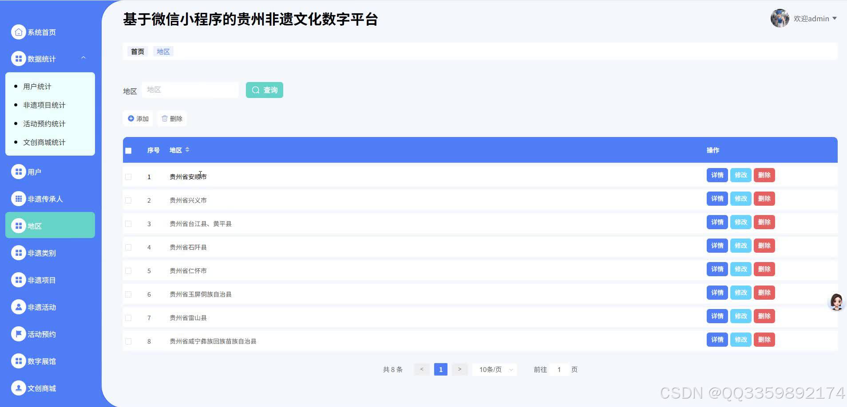Click the 地区 sidebar grid icon
Image resolution: width=847 pixels, height=407 pixels.
(x=18, y=226)
